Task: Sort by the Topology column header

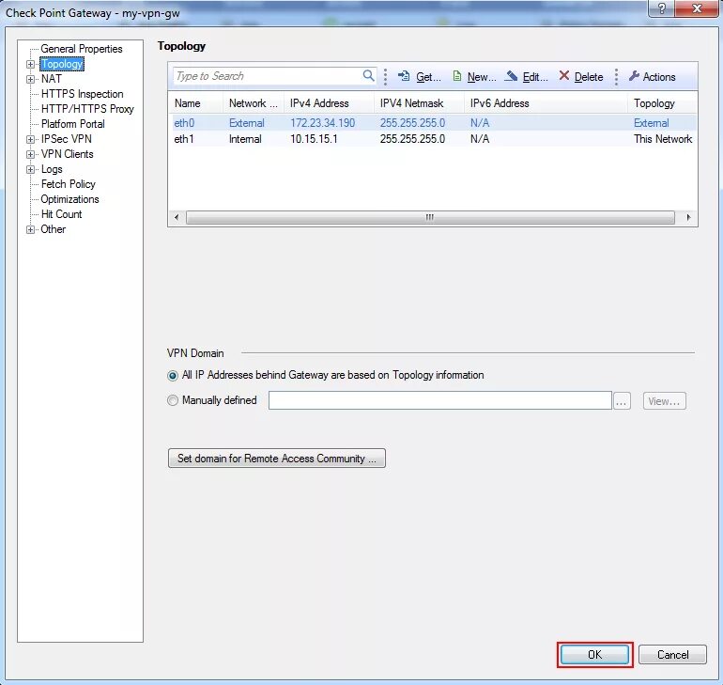Action: pyautogui.click(x=662, y=103)
